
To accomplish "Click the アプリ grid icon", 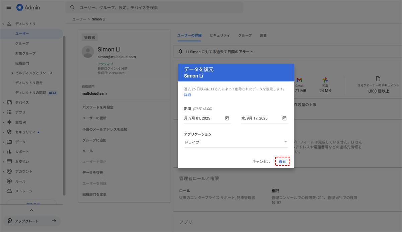I will click(x=9, y=112).
